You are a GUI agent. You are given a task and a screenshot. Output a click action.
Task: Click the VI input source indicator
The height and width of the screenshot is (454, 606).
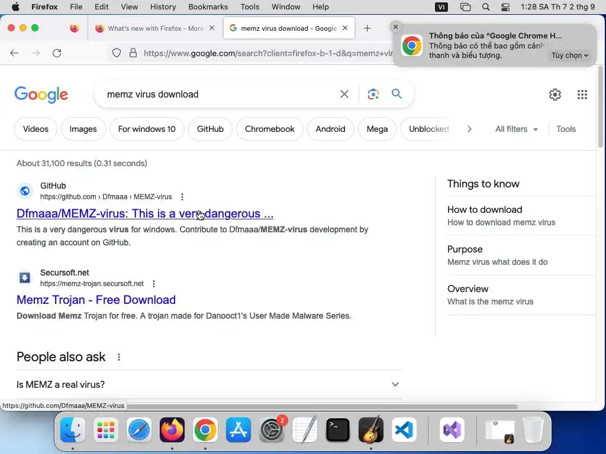pyautogui.click(x=441, y=7)
